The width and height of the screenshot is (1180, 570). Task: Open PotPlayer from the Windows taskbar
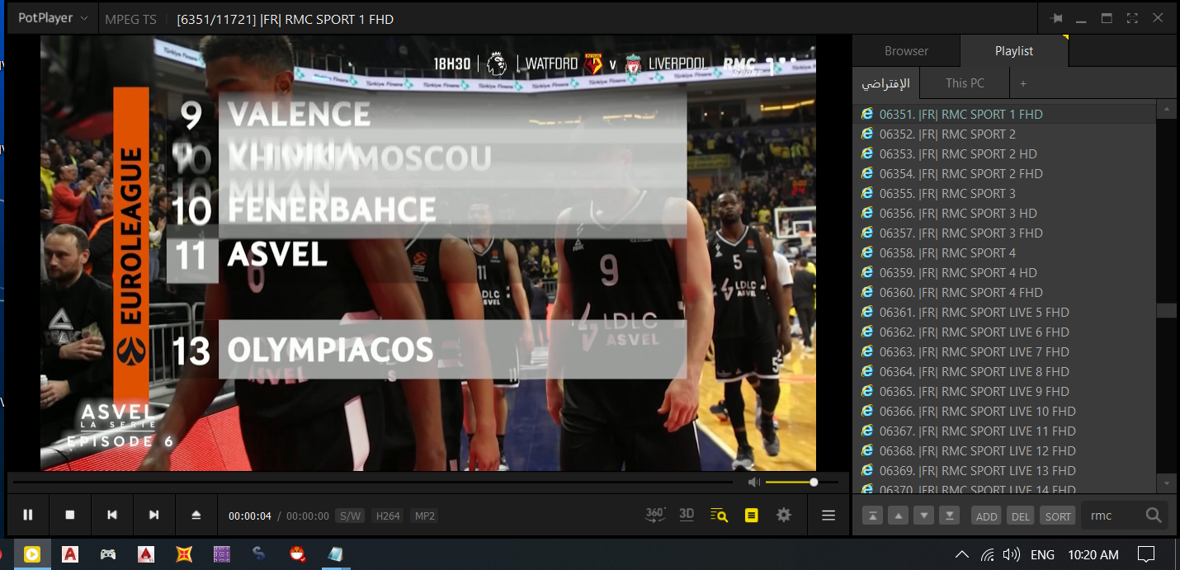tap(32, 554)
